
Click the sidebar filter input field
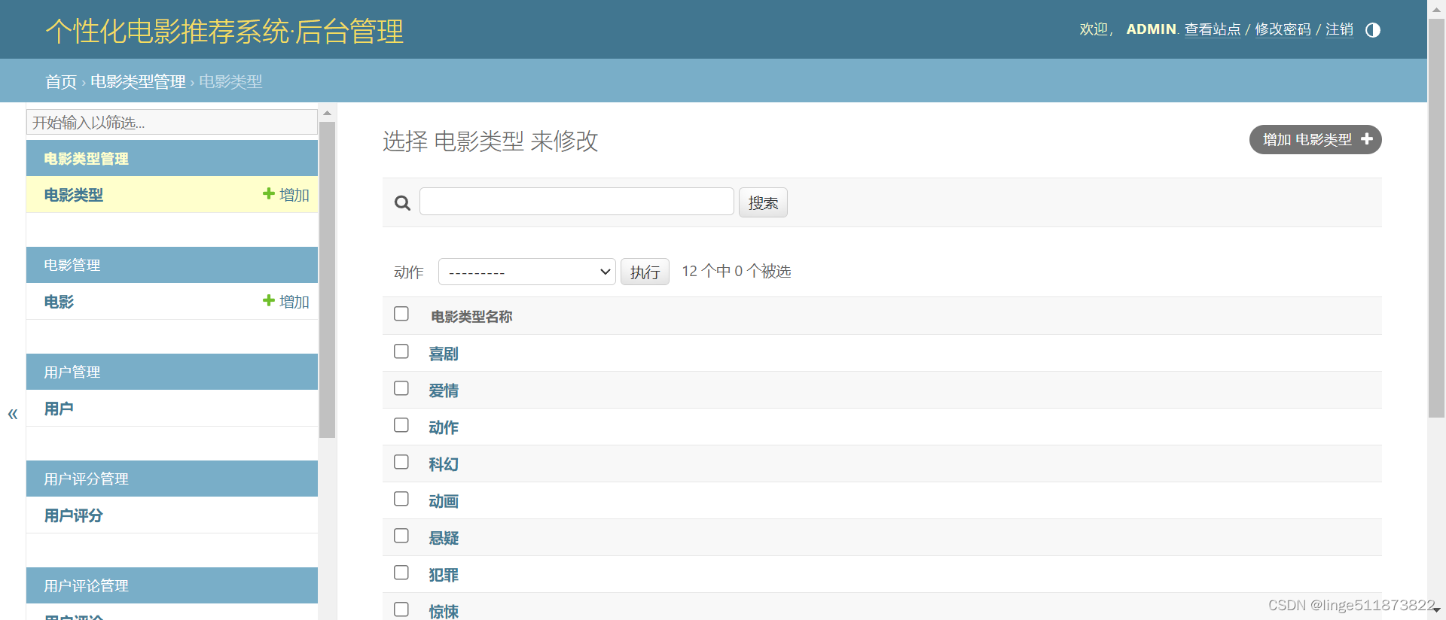172,122
